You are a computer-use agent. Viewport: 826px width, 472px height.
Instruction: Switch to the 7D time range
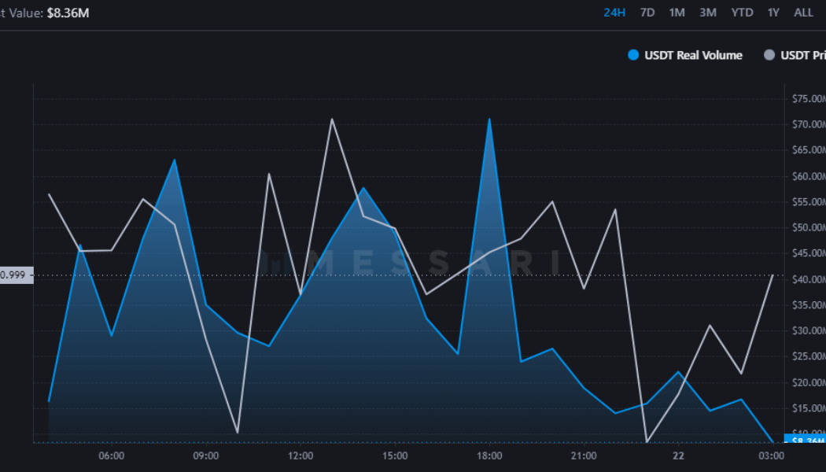point(647,13)
